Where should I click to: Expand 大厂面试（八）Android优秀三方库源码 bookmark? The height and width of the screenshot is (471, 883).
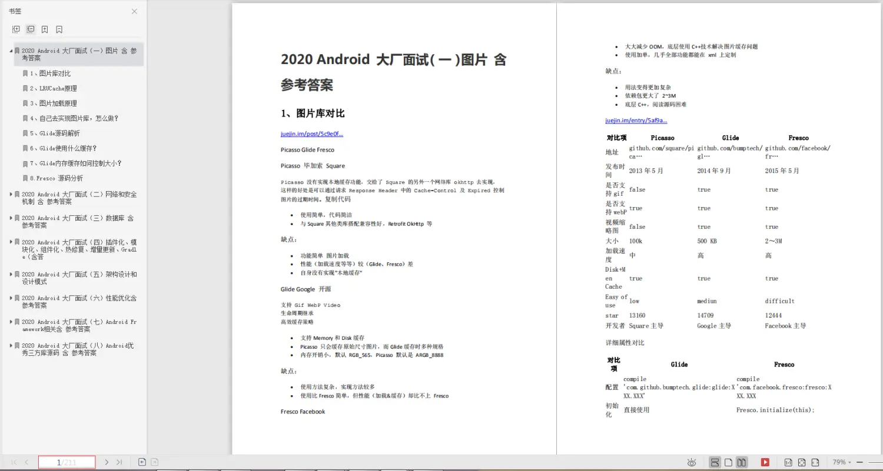tap(11, 345)
